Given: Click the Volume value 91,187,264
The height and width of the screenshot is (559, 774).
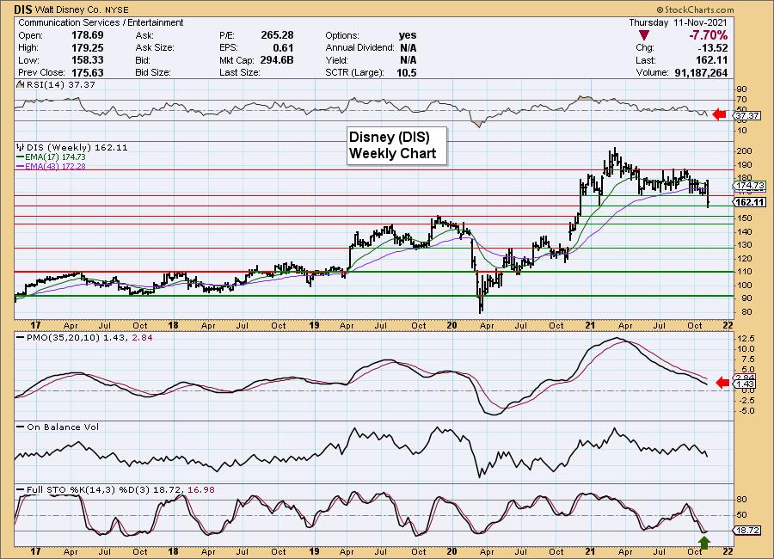Looking at the screenshot, I should (x=701, y=72).
